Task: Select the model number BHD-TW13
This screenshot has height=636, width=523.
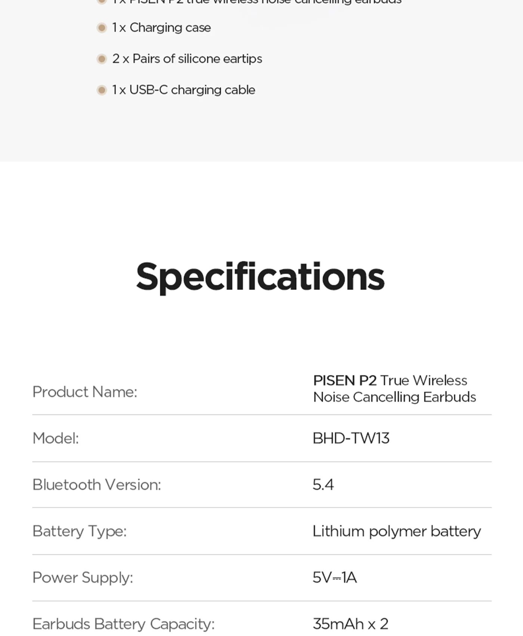Action: click(x=351, y=438)
